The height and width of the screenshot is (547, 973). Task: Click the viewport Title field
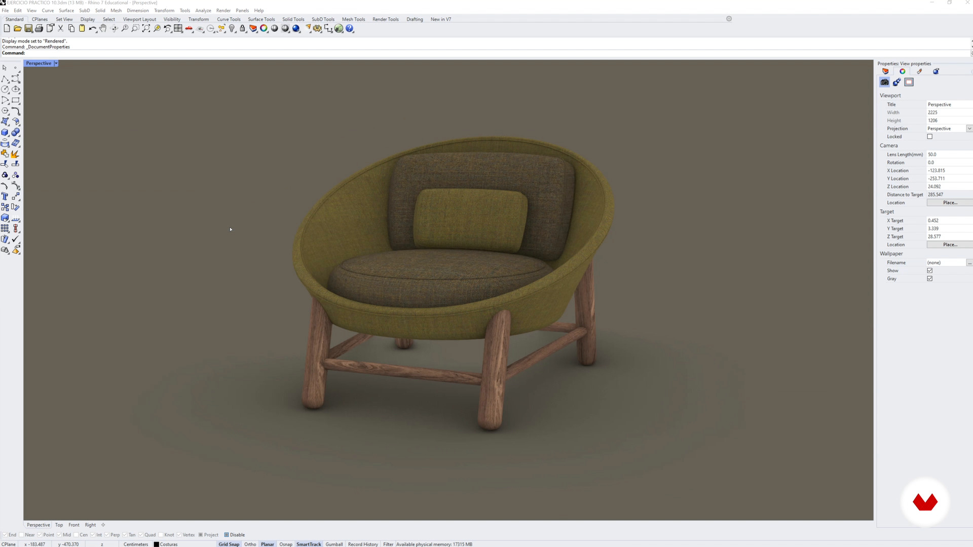[949, 104]
